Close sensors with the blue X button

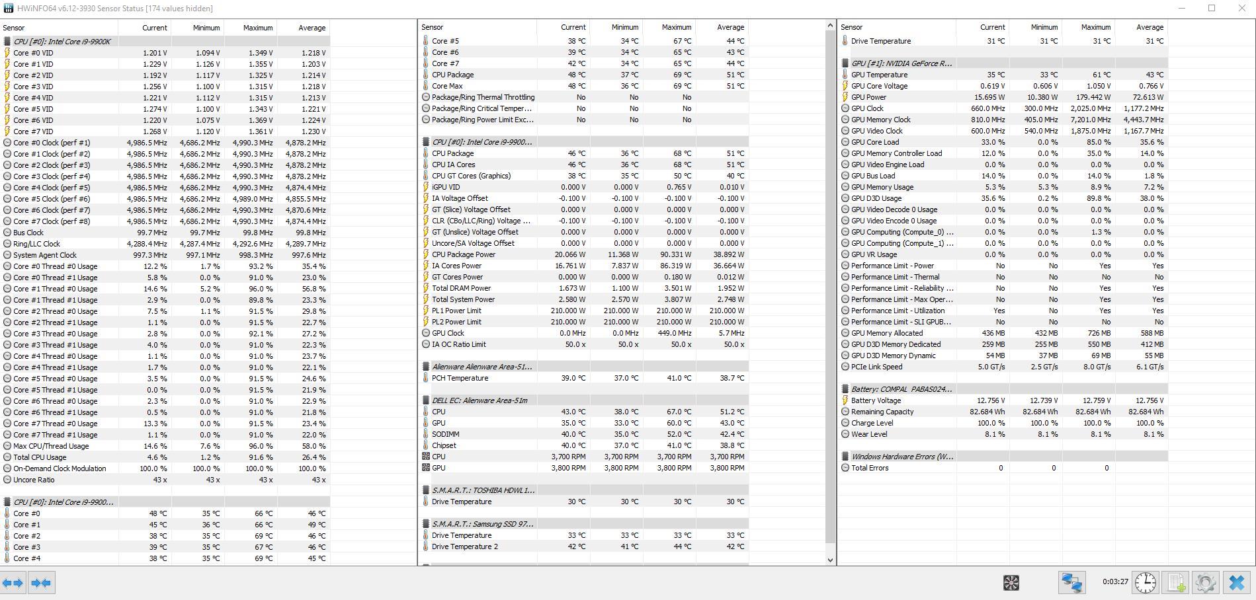tap(1236, 583)
